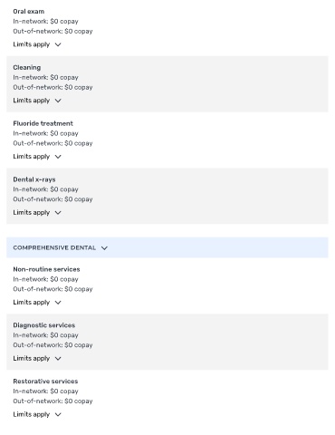Expand Limits apply under Diagnostic services

click(x=37, y=358)
